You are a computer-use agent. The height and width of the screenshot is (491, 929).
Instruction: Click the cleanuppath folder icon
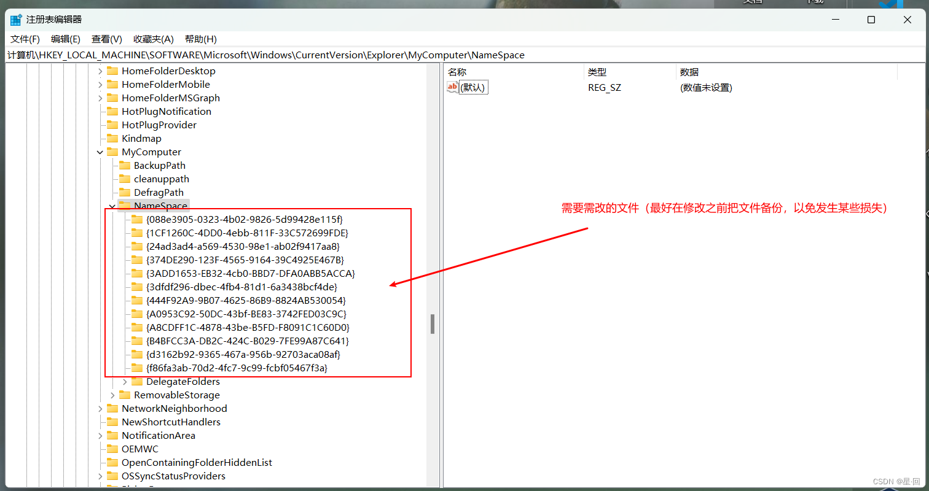pyautogui.click(x=125, y=179)
